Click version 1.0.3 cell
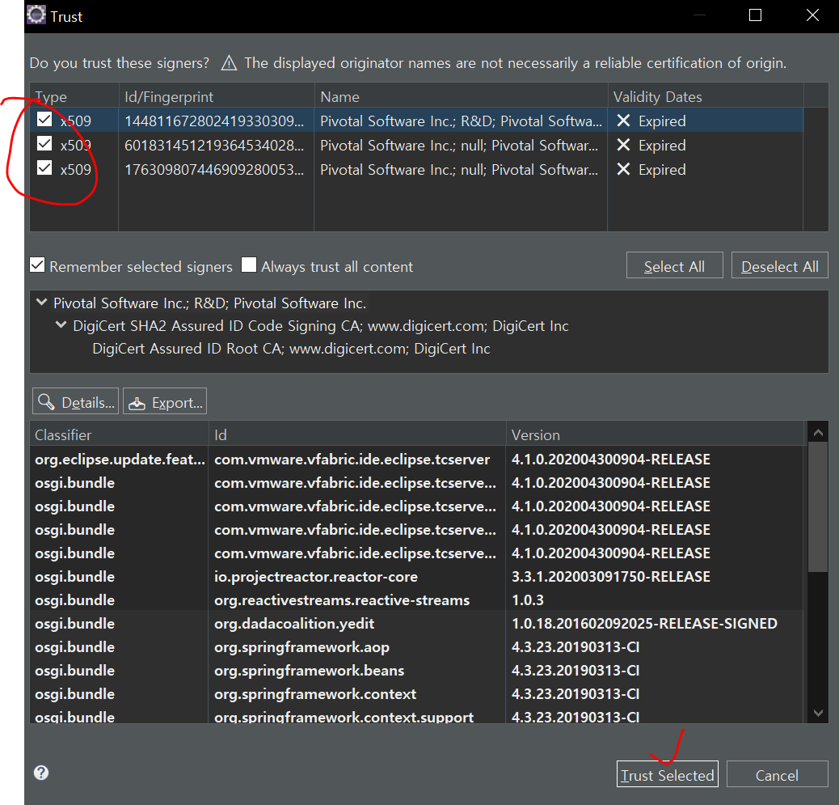The width and height of the screenshot is (839, 805). point(528,600)
